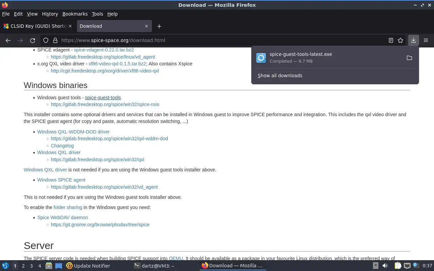Open the File menu

click(6, 14)
